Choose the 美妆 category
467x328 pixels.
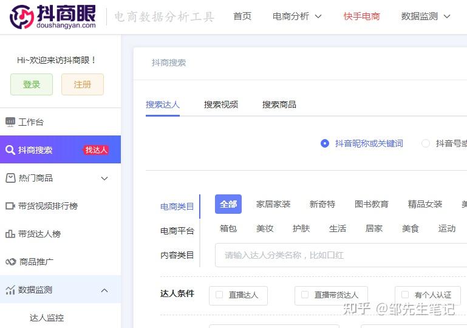click(265, 228)
